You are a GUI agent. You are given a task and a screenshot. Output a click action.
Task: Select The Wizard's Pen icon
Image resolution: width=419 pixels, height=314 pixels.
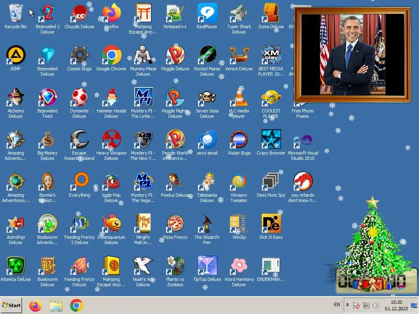207,223
